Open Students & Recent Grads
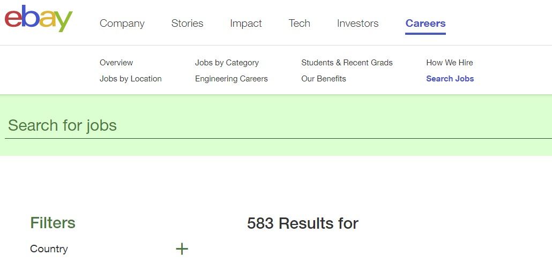The height and width of the screenshot is (263, 552). 347,63
